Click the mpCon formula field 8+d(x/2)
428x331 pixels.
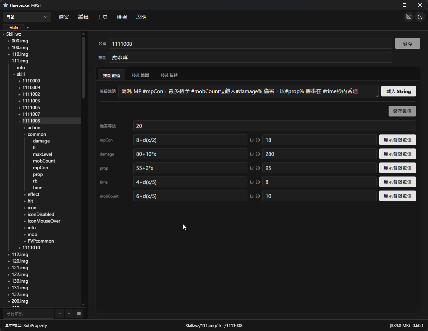pos(190,140)
